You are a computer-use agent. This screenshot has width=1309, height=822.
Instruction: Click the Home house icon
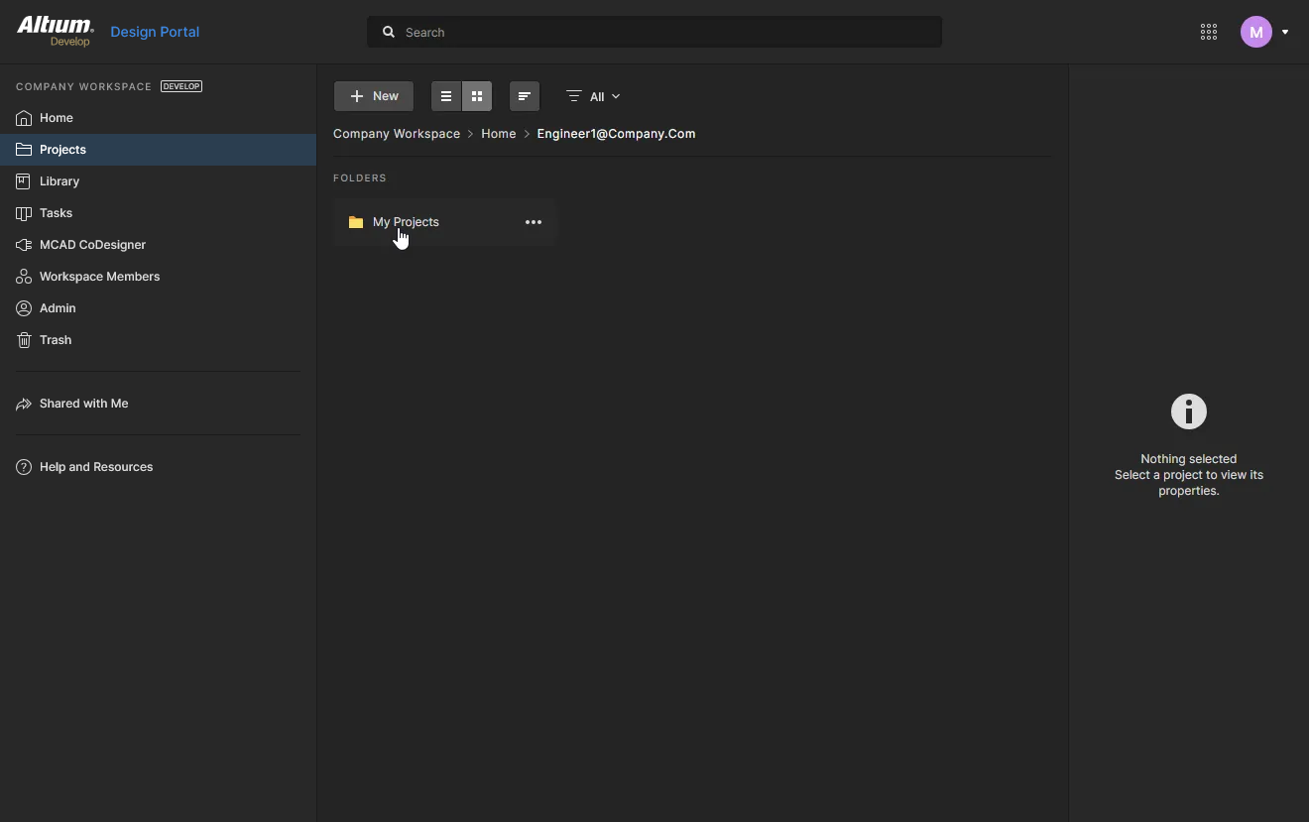24,118
